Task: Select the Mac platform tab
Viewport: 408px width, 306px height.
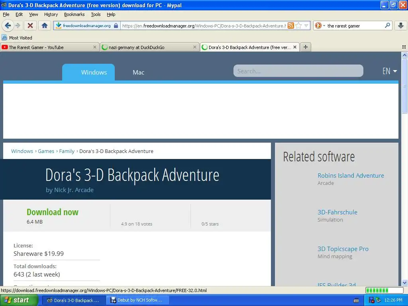Action: (x=138, y=73)
